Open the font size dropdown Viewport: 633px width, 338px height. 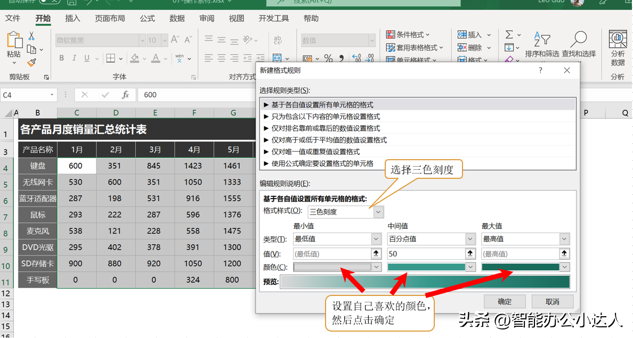point(164,40)
